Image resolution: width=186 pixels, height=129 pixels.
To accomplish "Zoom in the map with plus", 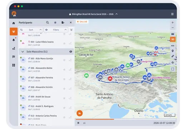I will 172,23.
